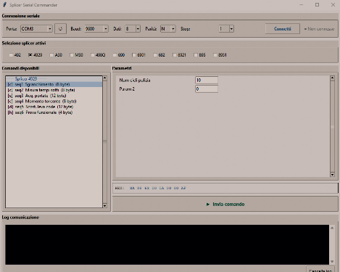Click the Connetti button
340x272 pixels.
pyautogui.click(x=283, y=29)
